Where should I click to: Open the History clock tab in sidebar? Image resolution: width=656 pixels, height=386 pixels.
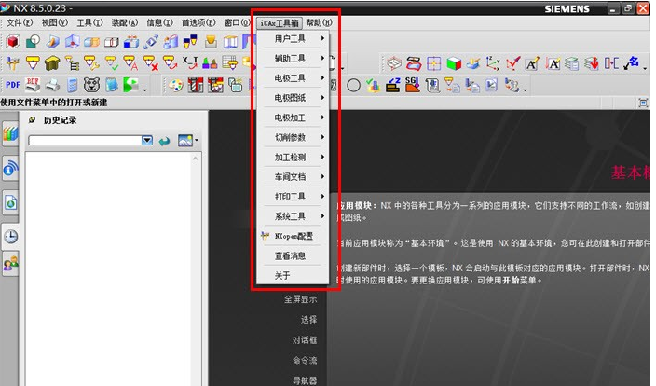click(x=11, y=235)
